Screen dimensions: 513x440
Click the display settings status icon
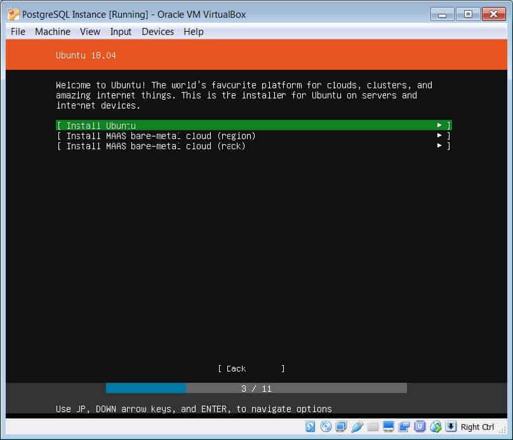389,427
